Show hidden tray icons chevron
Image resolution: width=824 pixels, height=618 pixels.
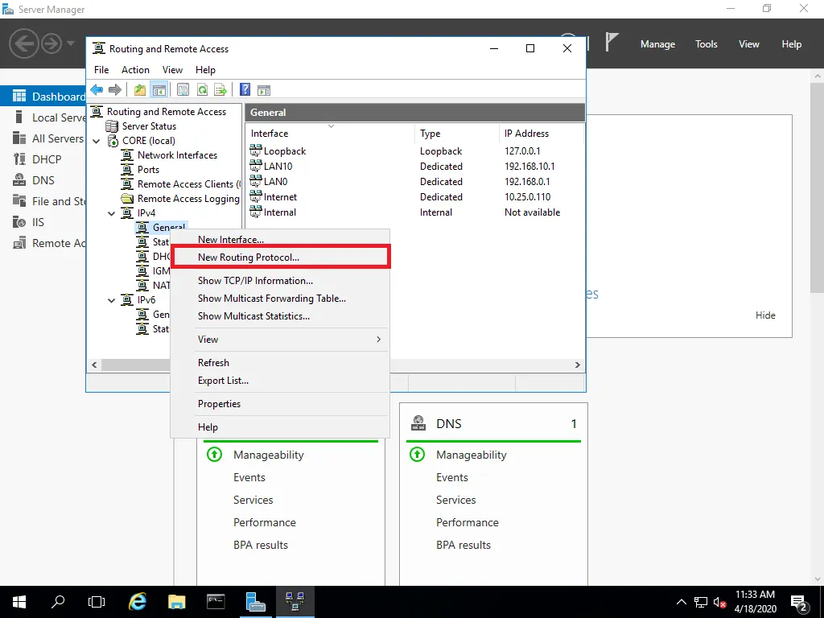[681, 602]
